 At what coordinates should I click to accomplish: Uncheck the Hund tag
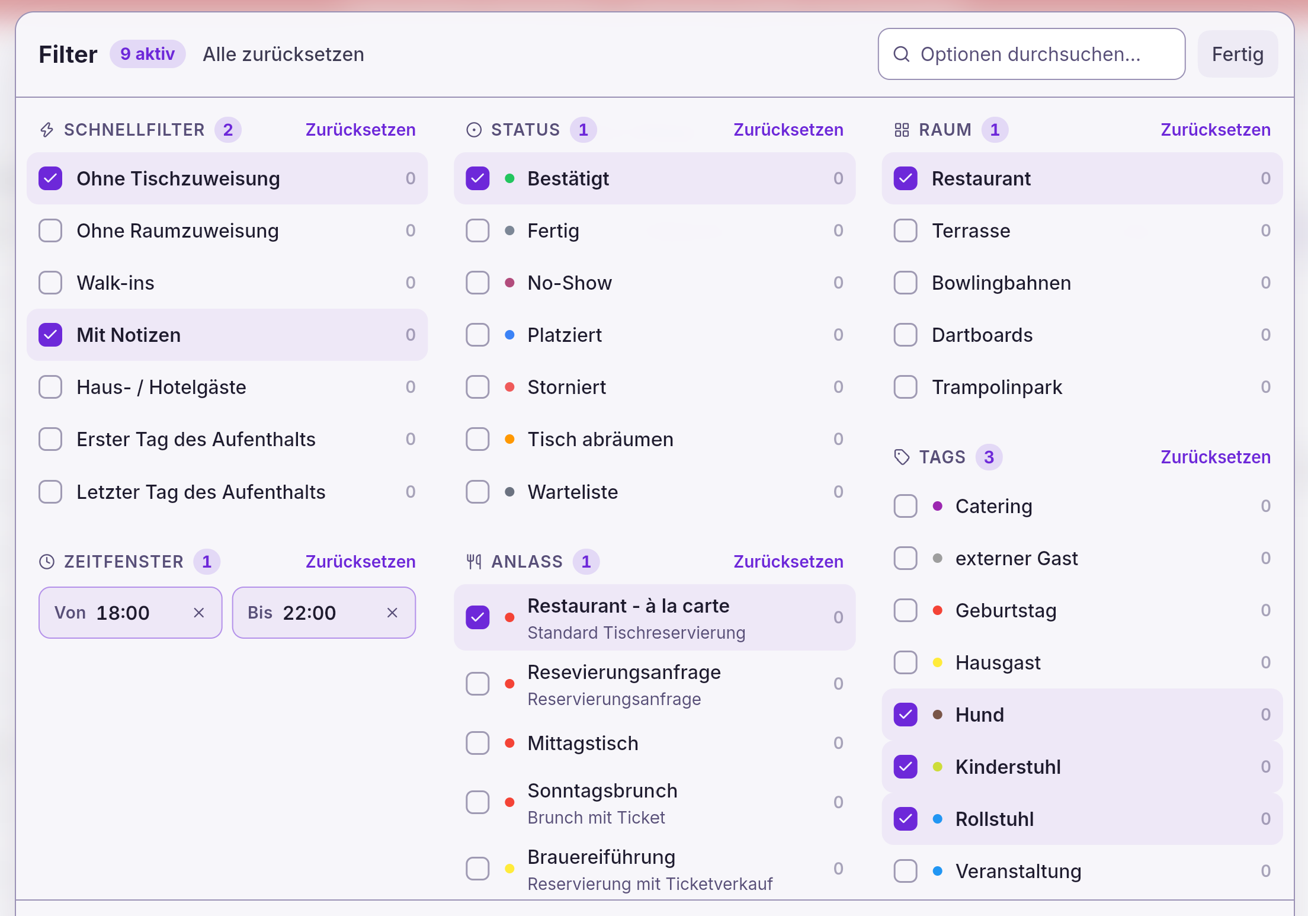pos(905,715)
